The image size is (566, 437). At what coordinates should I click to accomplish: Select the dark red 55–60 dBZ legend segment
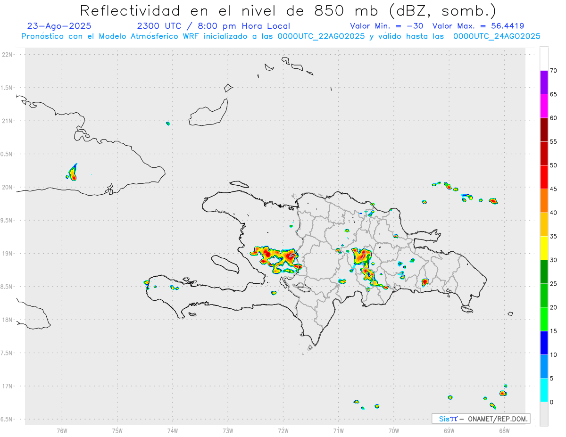point(544,130)
